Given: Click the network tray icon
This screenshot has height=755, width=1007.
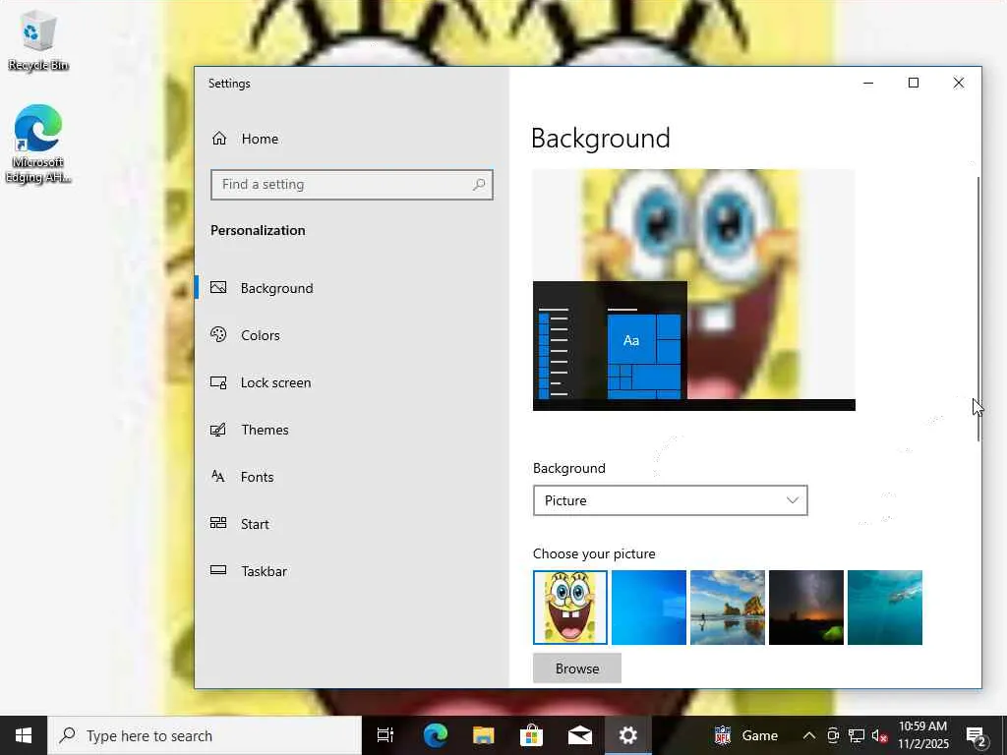Looking at the screenshot, I should click(857, 735).
